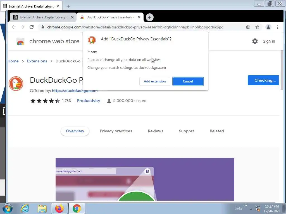Click the network tray icon

[258, 208]
